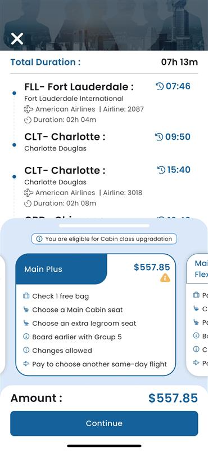Select the partially visible Main Flex fare card
The width and height of the screenshot is (208, 451).
pos(197,315)
